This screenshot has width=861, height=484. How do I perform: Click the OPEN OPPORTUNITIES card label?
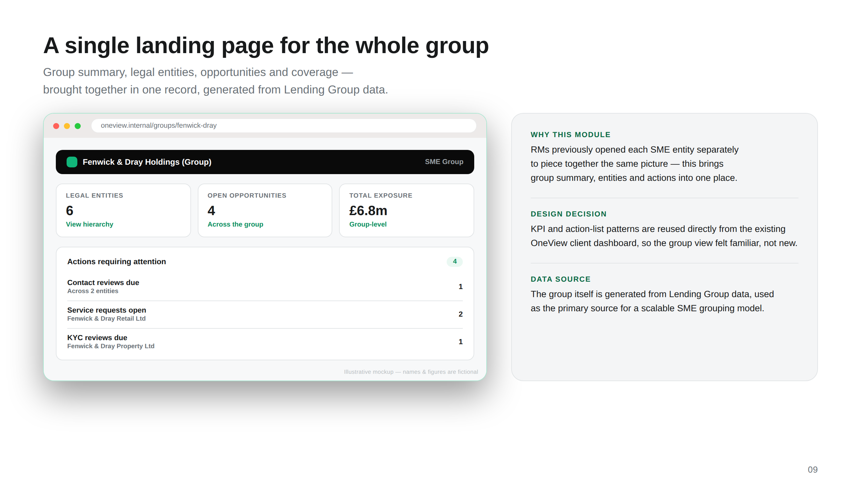coord(247,196)
